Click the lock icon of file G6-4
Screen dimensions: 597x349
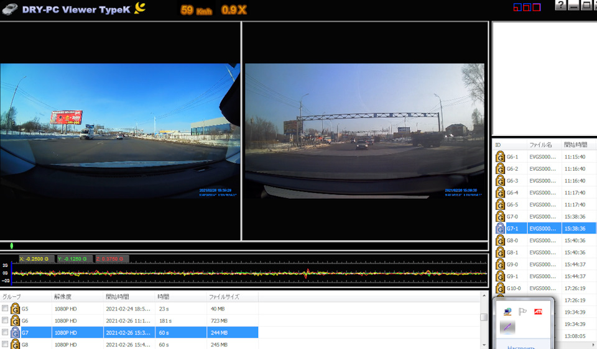point(500,193)
